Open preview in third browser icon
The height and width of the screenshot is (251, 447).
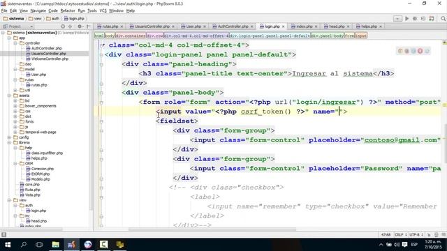pyautogui.click(x=413, y=51)
